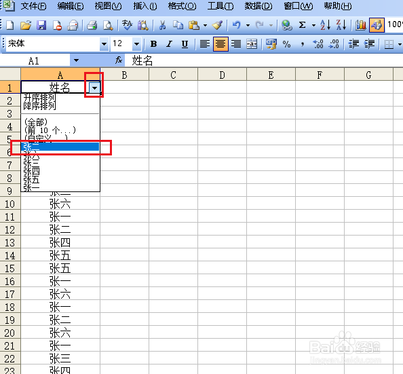Image resolution: width=403 pixels, height=374 pixels.
Task: Click the Print icon
Action: coord(92,25)
